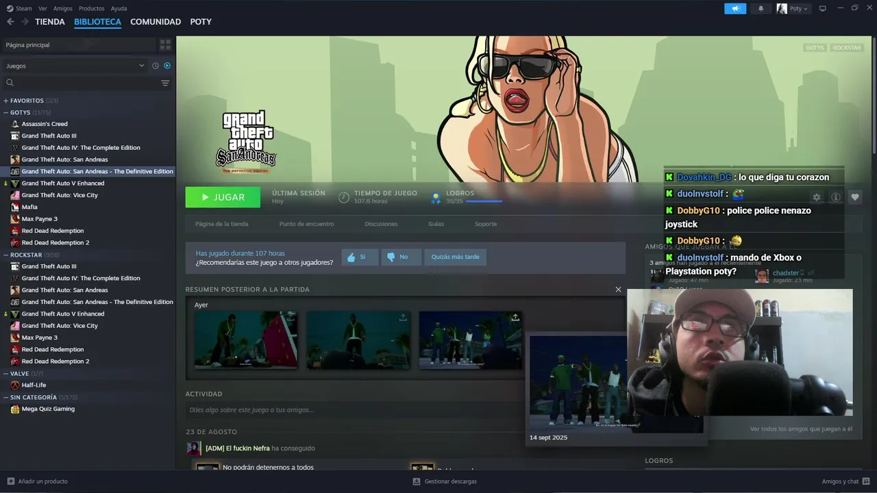
Task: Open Página de la tienda tab
Action: 221,224
